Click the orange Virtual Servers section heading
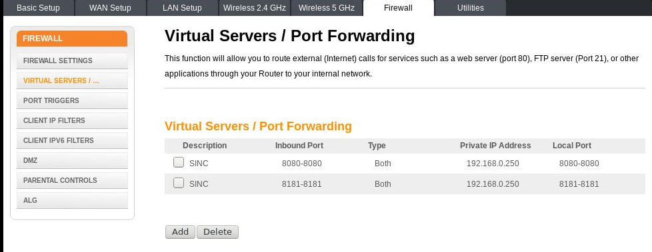This screenshot has height=252, width=652. point(258,126)
